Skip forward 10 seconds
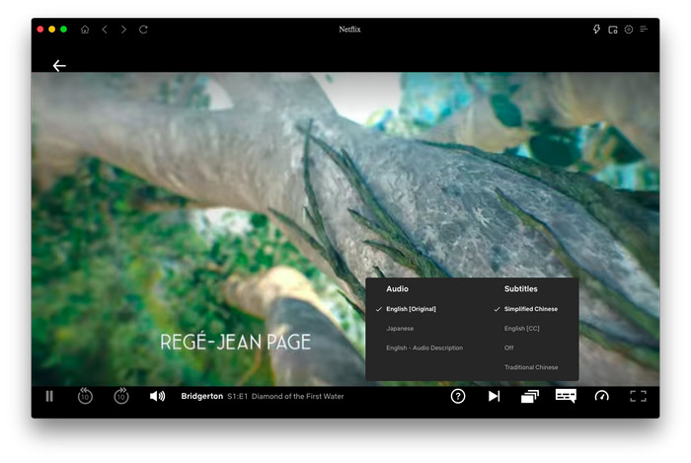The image size is (691, 463). coord(121,396)
